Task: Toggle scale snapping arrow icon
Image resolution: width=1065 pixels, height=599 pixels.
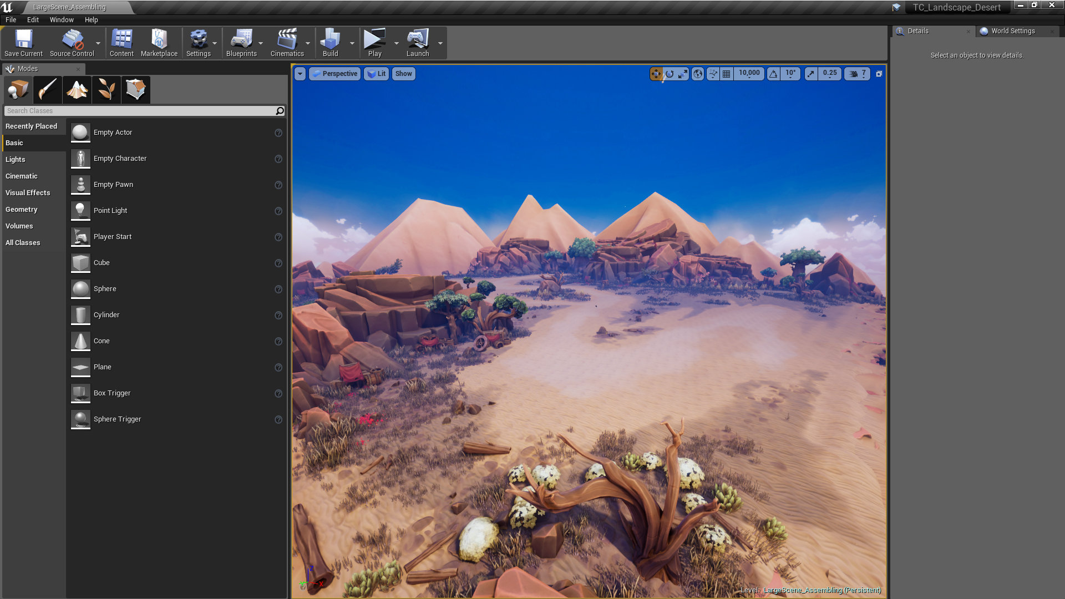Action: [x=811, y=74]
